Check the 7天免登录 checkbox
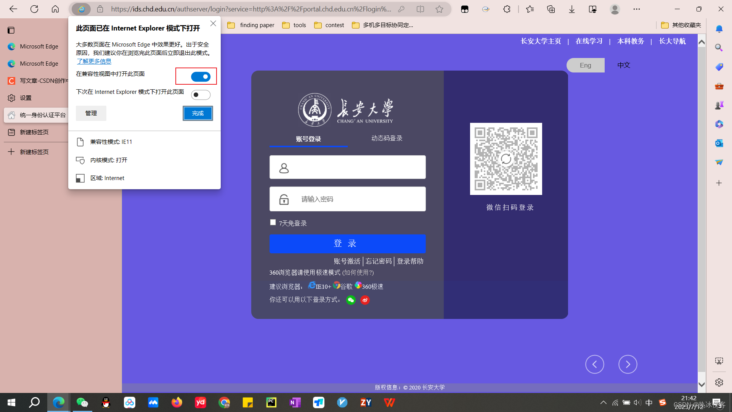Screen dimensions: 732x412 pyautogui.click(x=273, y=222)
